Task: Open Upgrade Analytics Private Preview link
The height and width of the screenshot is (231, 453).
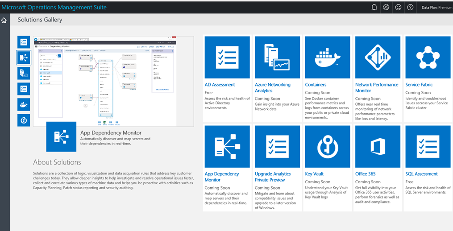Action: click(273, 177)
